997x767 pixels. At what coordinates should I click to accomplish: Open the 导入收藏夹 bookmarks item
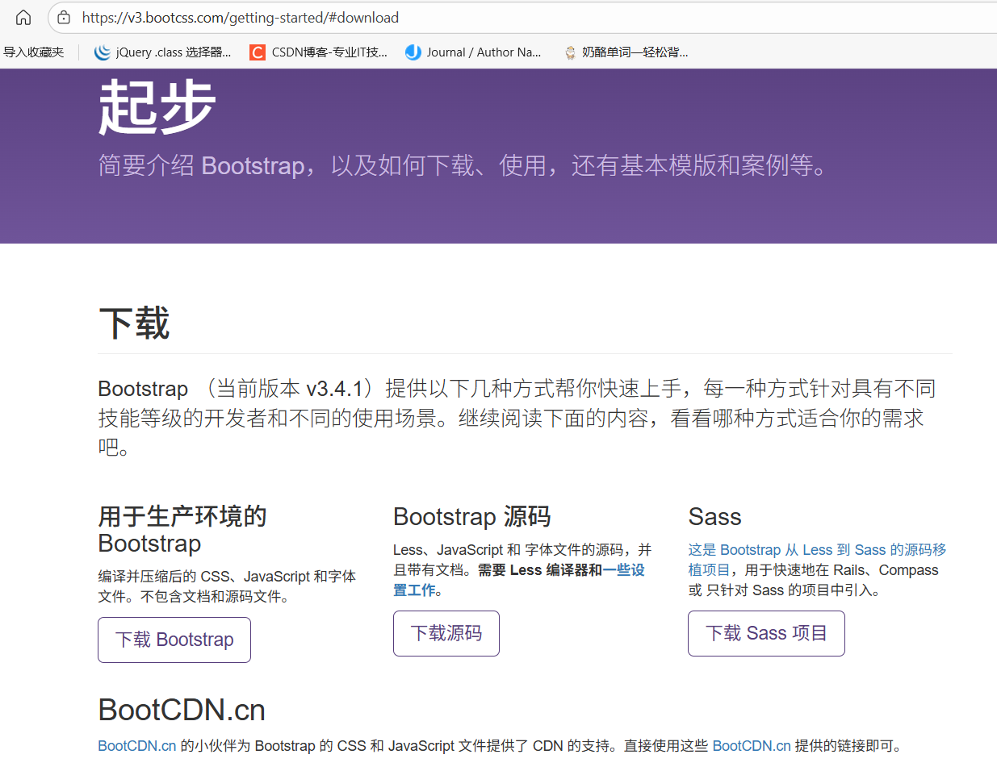pyautogui.click(x=34, y=52)
